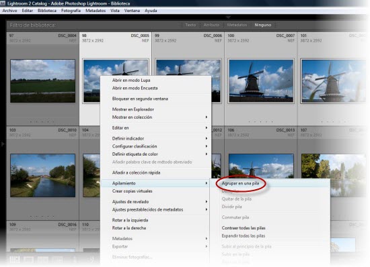
Task: Click Dividir pila entry
Action: click(x=231, y=207)
